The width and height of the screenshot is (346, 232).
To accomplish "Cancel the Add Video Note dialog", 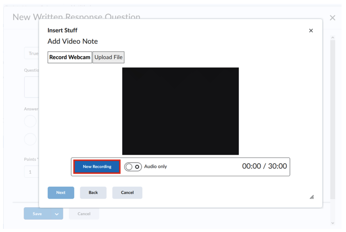I will 127,192.
